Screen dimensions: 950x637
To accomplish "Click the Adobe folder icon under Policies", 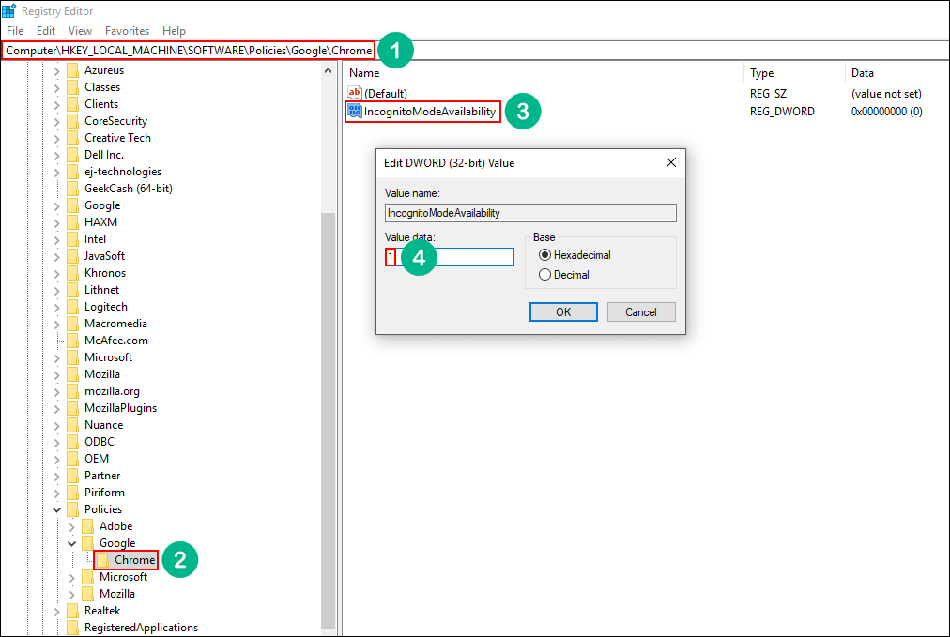I will [x=88, y=526].
